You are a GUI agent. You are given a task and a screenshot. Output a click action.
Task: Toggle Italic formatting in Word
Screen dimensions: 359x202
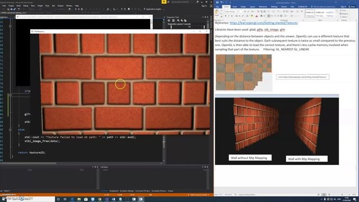coord(228,16)
